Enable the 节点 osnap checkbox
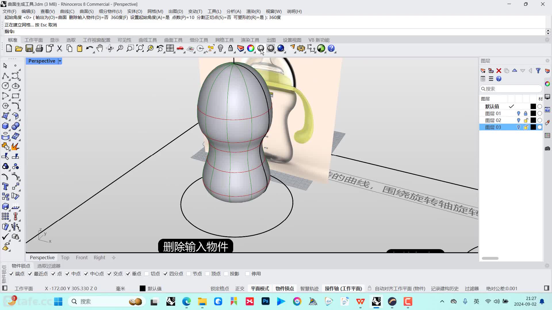 pos(189,274)
